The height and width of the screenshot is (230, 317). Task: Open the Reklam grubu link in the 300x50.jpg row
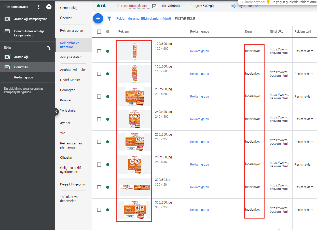pos(200,187)
